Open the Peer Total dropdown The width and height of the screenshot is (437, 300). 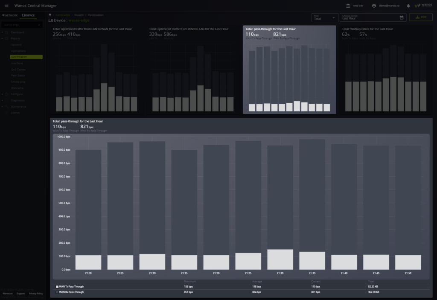[324, 17]
